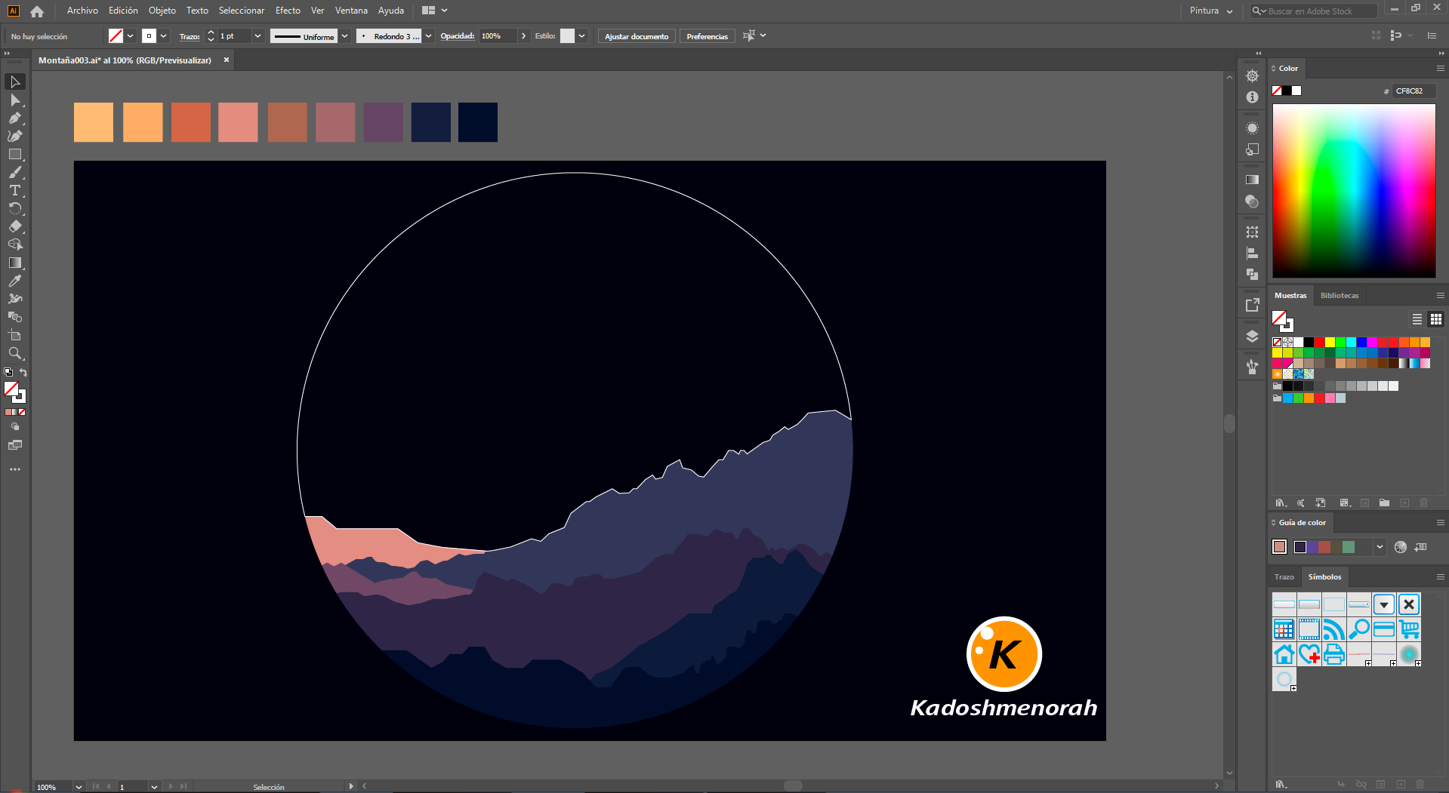Change the screen mode

coord(15,445)
